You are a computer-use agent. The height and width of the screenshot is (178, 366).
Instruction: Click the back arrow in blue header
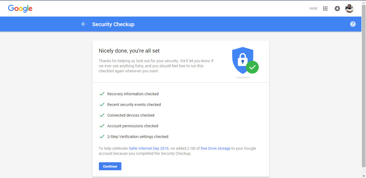[84, 24]
